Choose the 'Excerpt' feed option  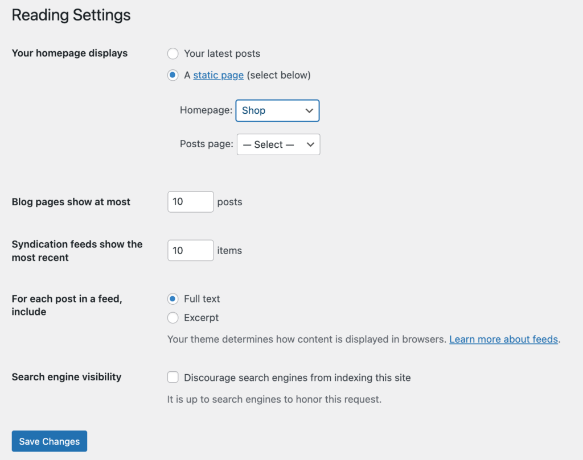coord(173,318)
